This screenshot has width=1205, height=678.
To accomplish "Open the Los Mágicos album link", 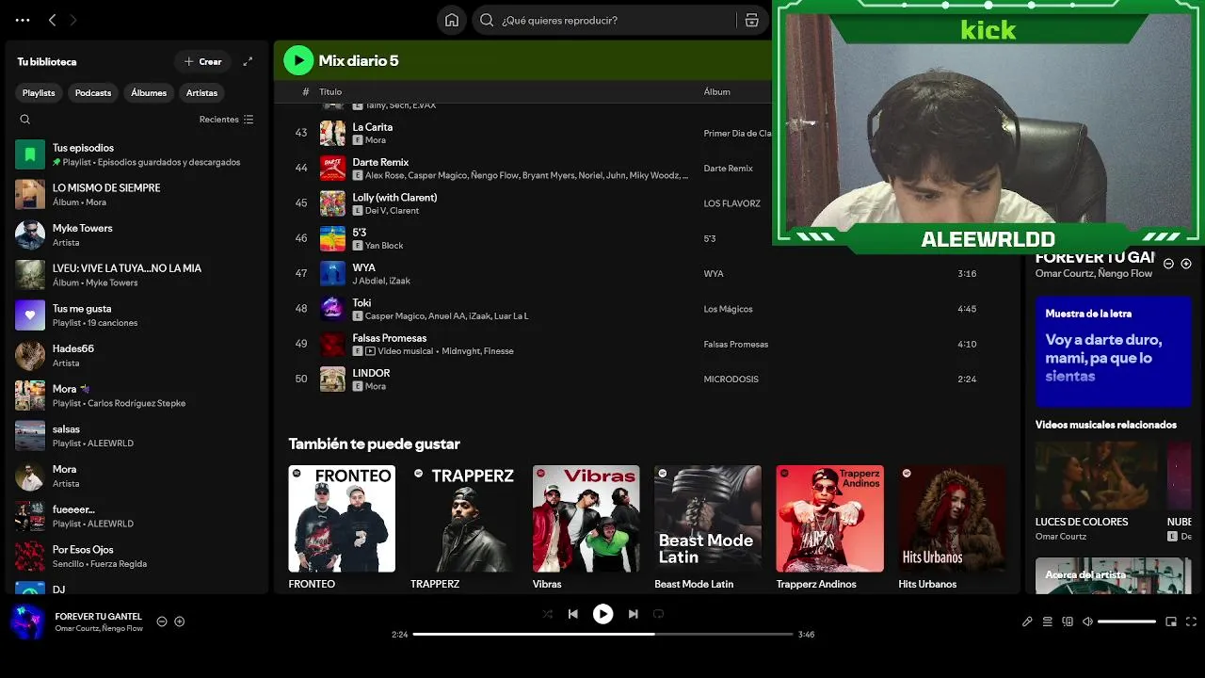I will pos(728,309).
